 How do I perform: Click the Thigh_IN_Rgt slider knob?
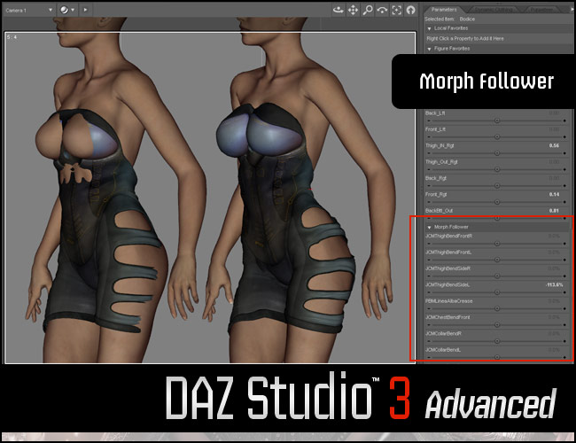tap(497, 152)
